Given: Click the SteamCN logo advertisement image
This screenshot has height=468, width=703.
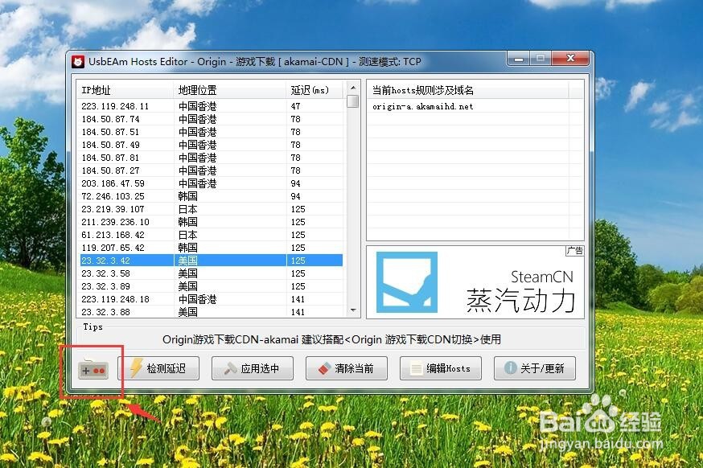Looking at the screenshot, I should click(407, 282).
